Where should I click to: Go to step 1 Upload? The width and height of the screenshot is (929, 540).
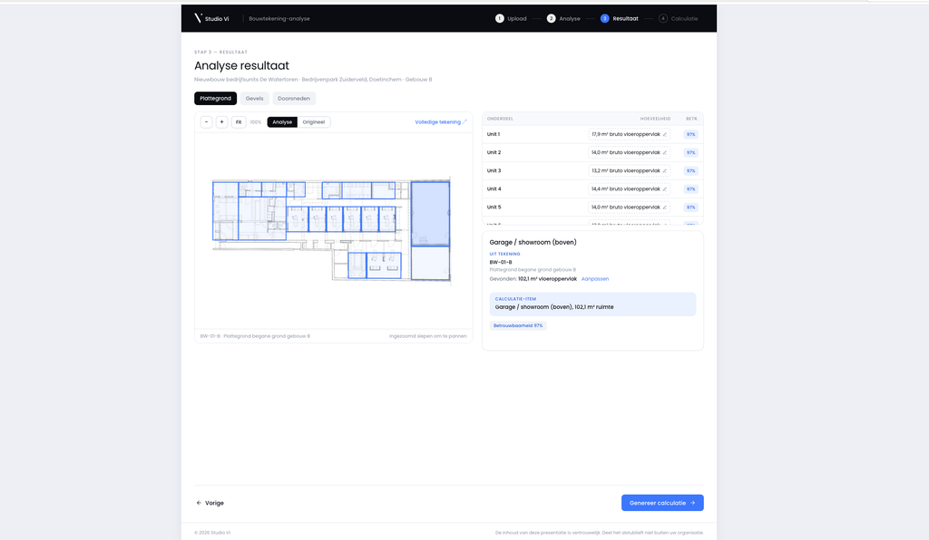click(x=511, y=18)
